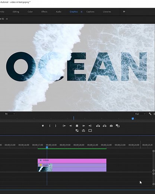
Task: Switch to Editing workspace
Action: [16, 12]
